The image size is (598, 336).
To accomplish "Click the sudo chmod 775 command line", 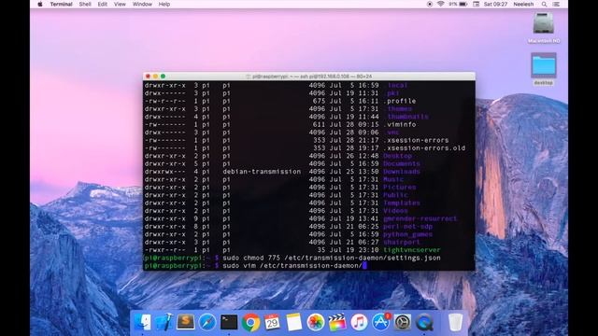I will click(x=332, y=258).
